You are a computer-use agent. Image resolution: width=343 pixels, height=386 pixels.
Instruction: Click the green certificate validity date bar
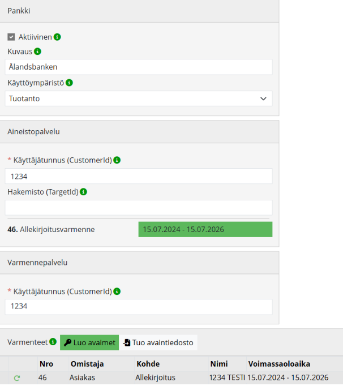pos(205,229)
